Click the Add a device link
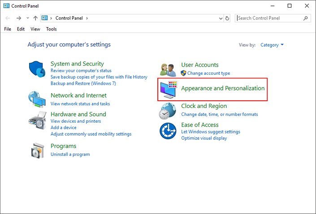The height and width of the screenshot is (214, 316). point(64,128)
